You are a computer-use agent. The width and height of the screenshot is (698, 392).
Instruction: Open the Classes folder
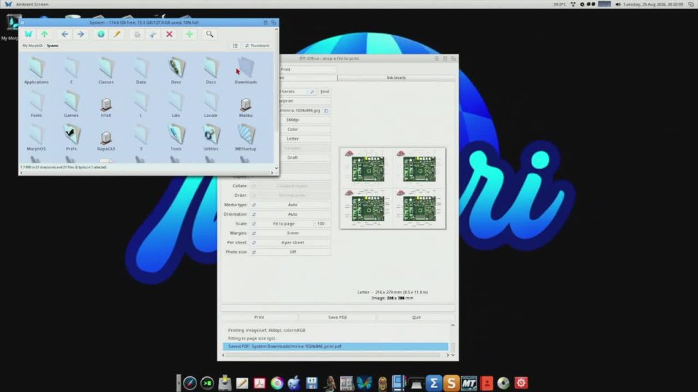tap(106, 70)
